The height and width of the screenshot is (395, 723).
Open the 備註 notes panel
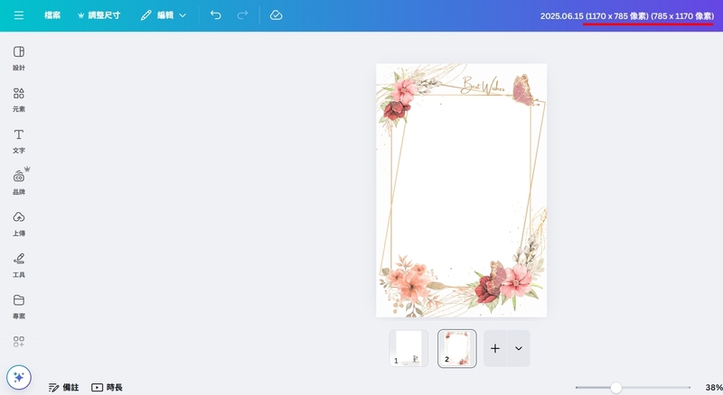tap(63, 387)
